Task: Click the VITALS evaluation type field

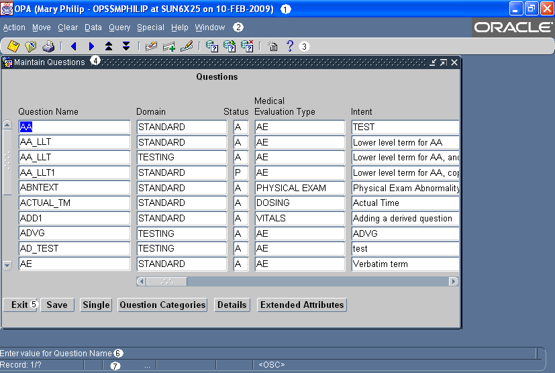Action: 300,218
